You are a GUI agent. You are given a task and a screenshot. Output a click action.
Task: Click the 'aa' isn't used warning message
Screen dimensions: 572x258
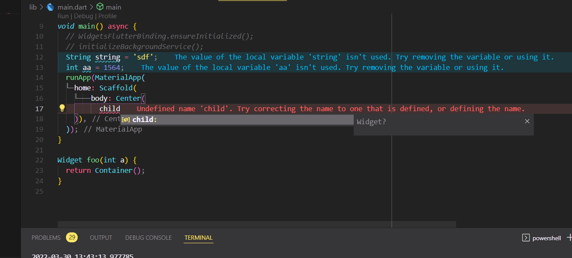(x=322, y=67)
